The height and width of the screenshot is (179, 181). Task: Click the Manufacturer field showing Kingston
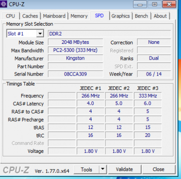(x=76, y=58)
